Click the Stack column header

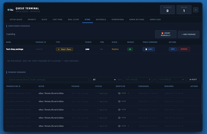coord(115,42)
